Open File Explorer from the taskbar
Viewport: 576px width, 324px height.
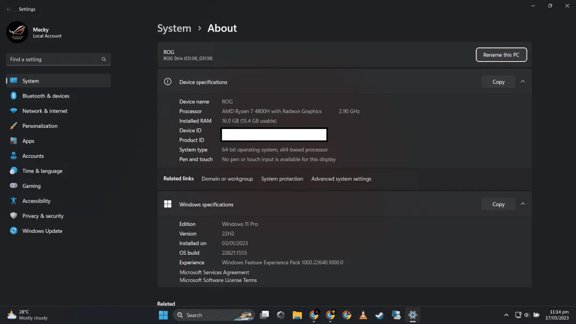point(297,315)
